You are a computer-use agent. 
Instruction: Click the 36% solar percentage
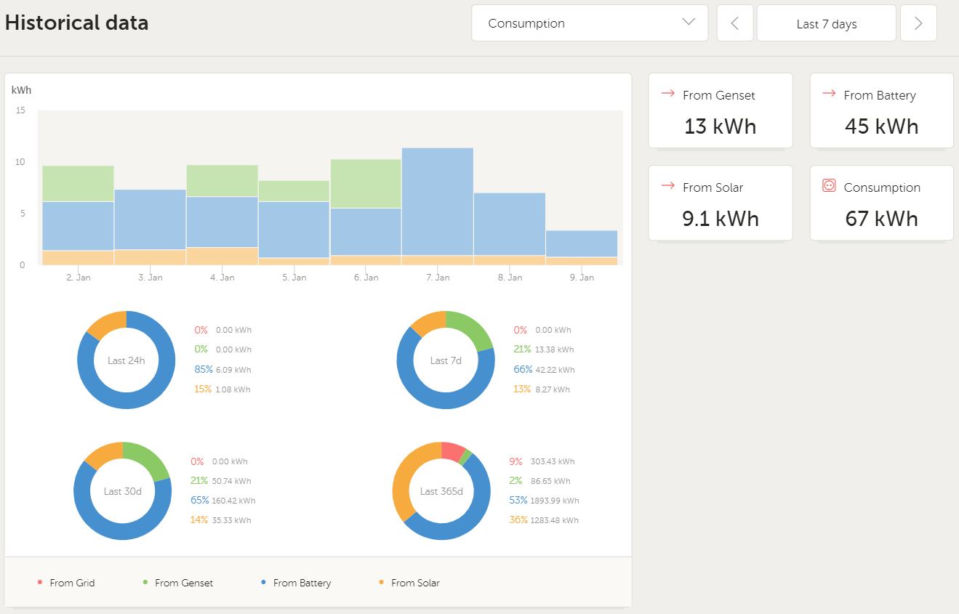[518, 520]
